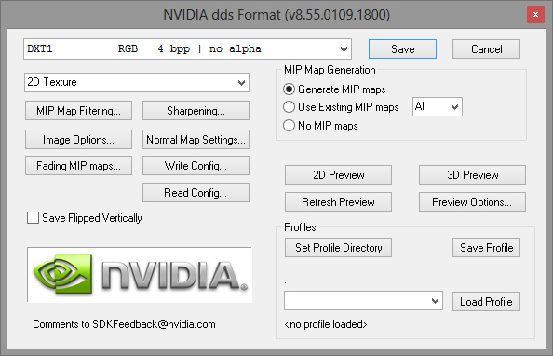Click the Save button
Viewport: 553px width, 356px height.
click(402, 49)
